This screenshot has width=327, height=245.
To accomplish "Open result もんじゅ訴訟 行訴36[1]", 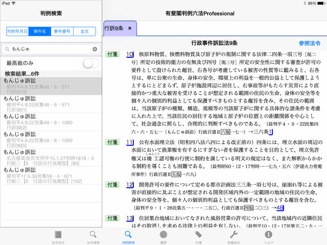I will [x=51, y=104].
